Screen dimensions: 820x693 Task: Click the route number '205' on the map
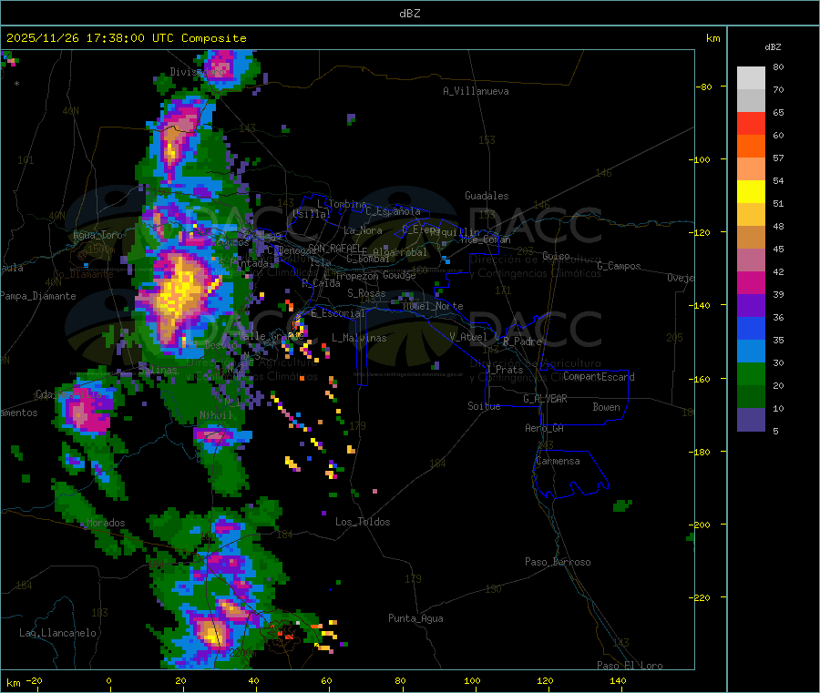674,338
